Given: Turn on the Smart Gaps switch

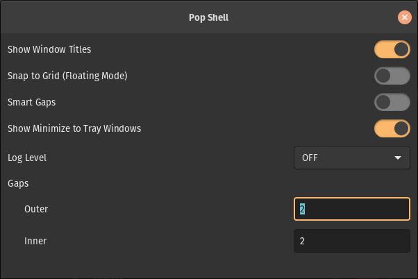Looking at the screenshot, I should coord(392,103).
